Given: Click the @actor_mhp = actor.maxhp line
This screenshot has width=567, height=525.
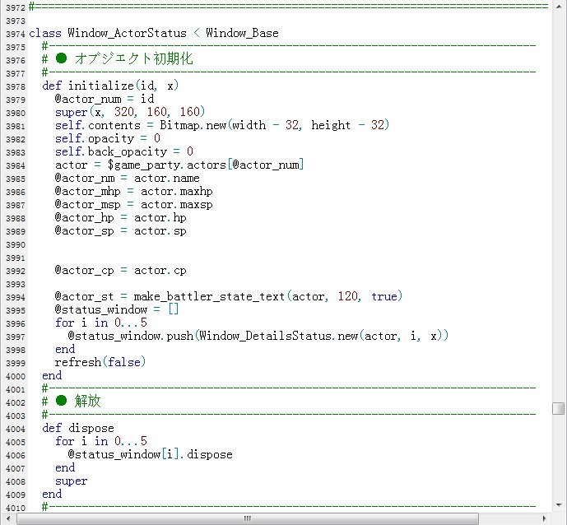Looking at the screenshot, I should [x=133, y=191].
